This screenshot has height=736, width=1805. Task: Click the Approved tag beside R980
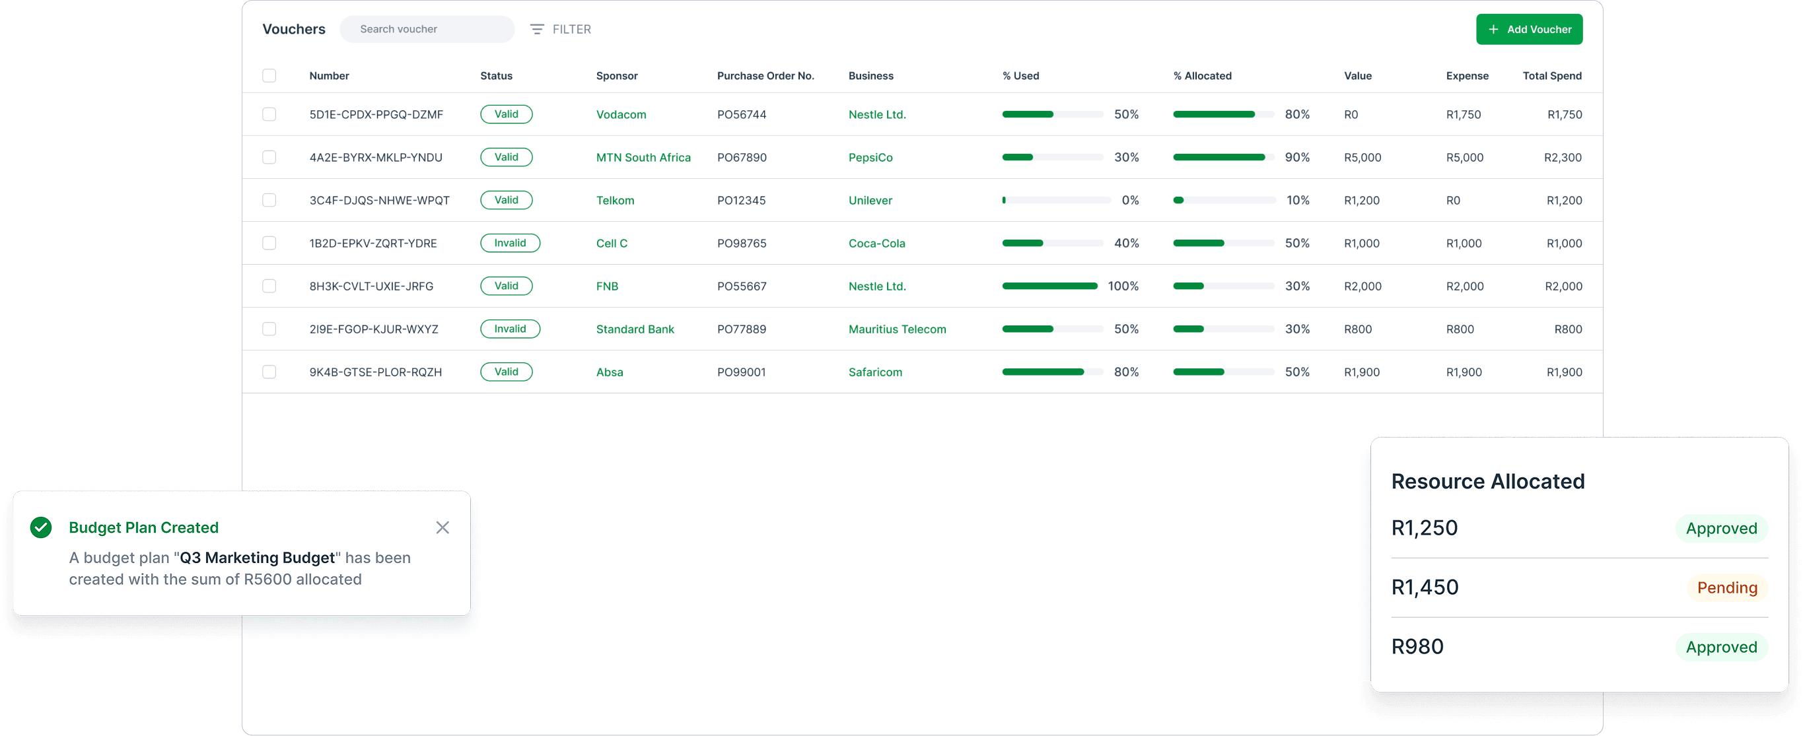point(1721,647)
